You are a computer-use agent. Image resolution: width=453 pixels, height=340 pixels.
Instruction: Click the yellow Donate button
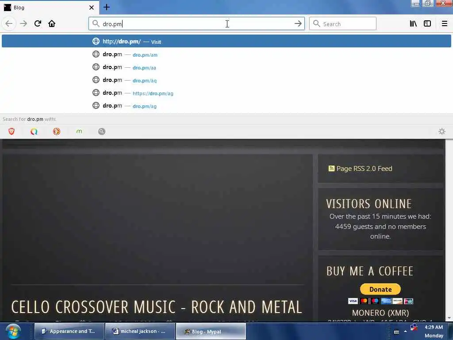point(380,289)
